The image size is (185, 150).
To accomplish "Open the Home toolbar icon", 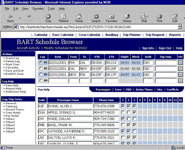I will pos(79,18).
